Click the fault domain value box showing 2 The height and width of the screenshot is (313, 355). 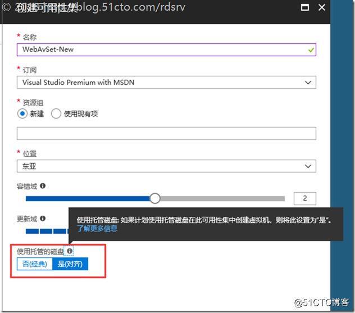pyautogui.click(x=305, y=198)
